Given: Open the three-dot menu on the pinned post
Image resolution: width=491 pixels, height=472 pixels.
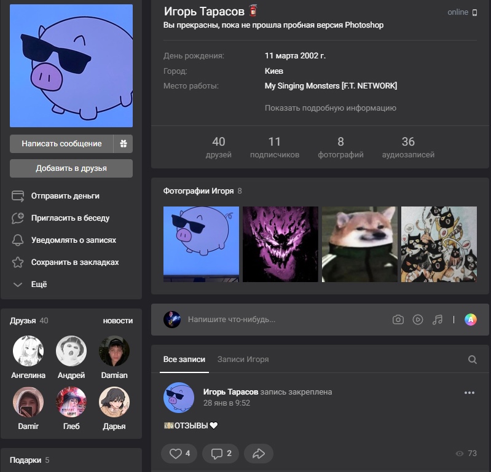Looking at the screenshot, I should 469,393.
